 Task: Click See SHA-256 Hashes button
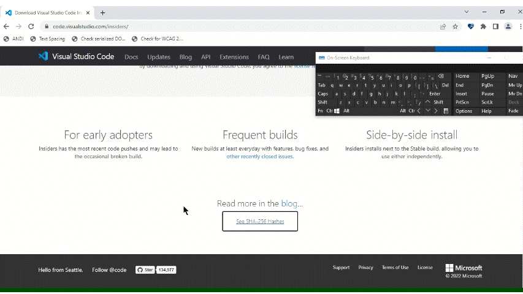(260, 221)
